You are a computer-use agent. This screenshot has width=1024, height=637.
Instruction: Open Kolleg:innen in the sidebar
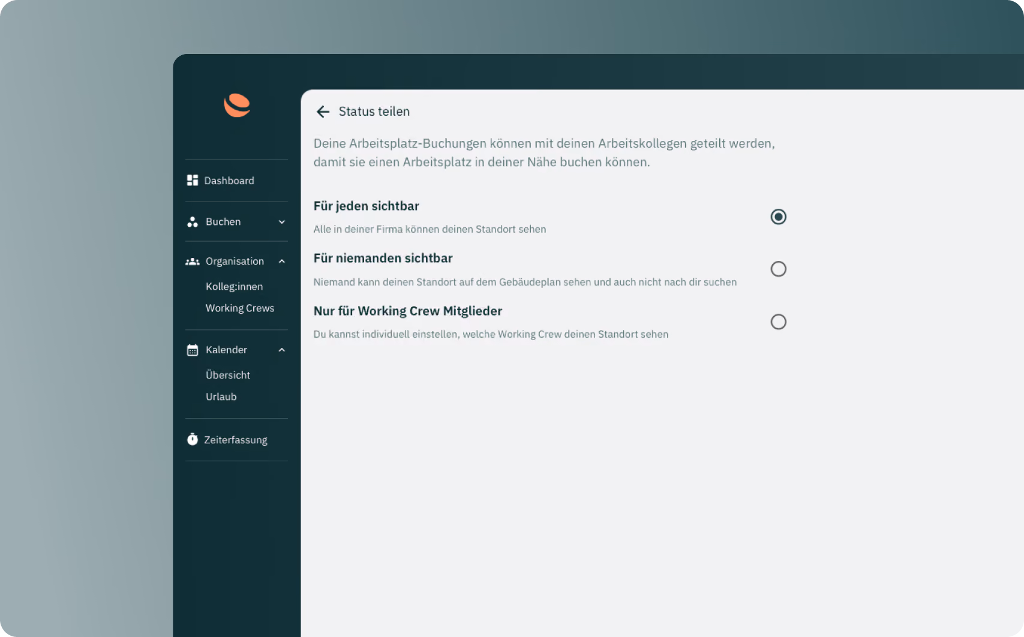235,287
